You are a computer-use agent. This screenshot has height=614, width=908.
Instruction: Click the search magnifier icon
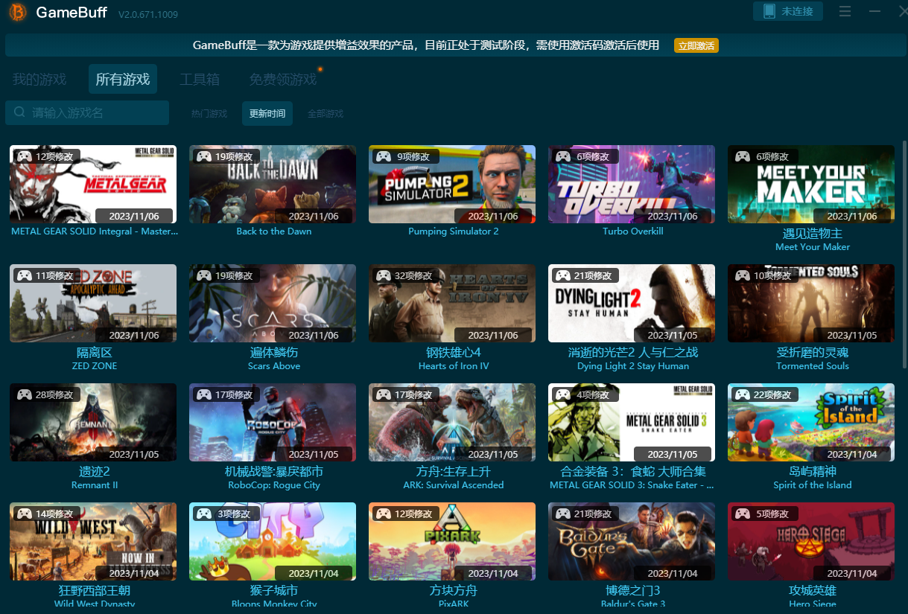click(19, 112)
